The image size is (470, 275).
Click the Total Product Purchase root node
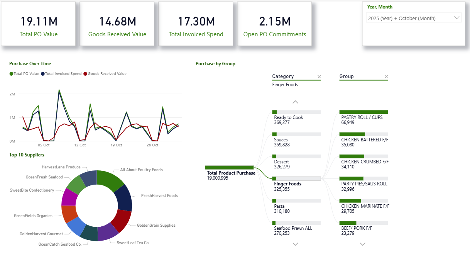(229, 168)
